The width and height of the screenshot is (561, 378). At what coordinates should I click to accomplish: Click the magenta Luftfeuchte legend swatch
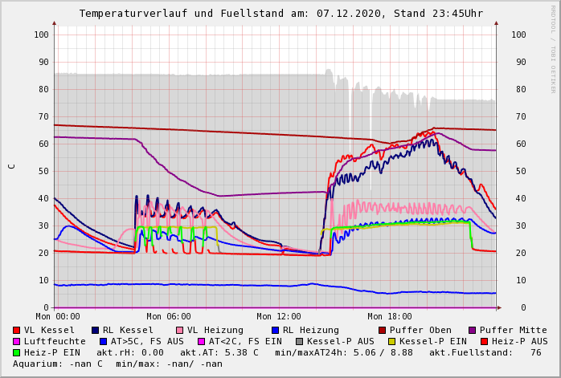click(x=17, y=341)
